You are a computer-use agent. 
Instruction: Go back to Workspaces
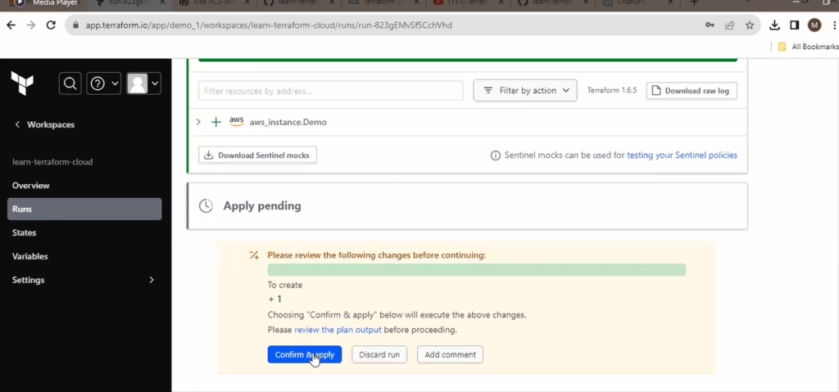pos(45,124)
